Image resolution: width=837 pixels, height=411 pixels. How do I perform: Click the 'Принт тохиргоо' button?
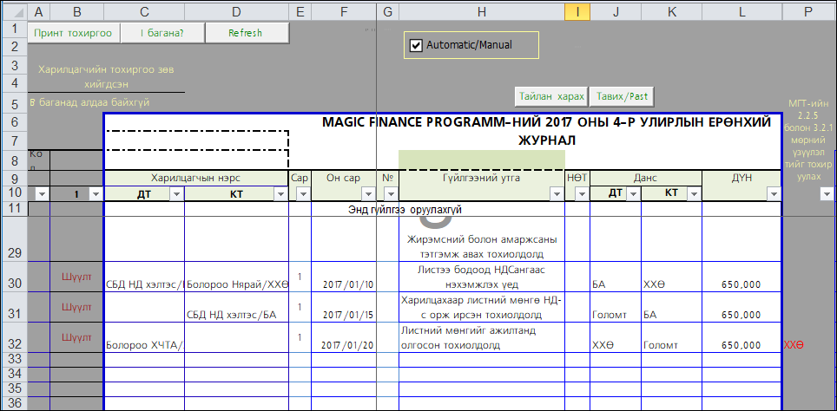(x=73, y=33)
